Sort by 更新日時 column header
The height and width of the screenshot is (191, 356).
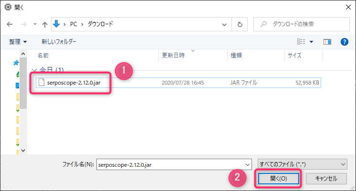click(173, 56)
